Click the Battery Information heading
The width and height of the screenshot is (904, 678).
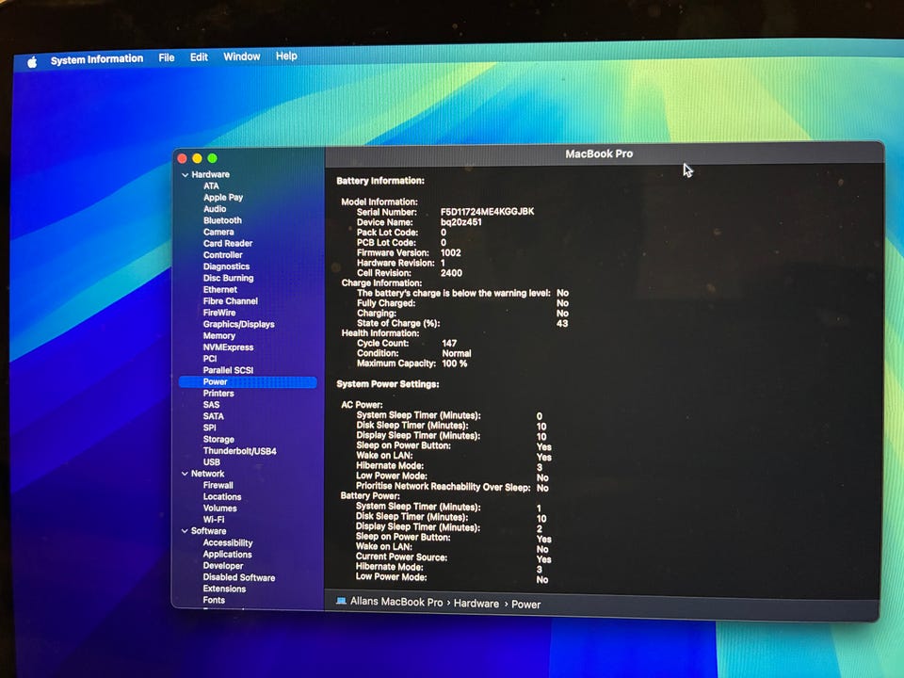click(379, 181)
